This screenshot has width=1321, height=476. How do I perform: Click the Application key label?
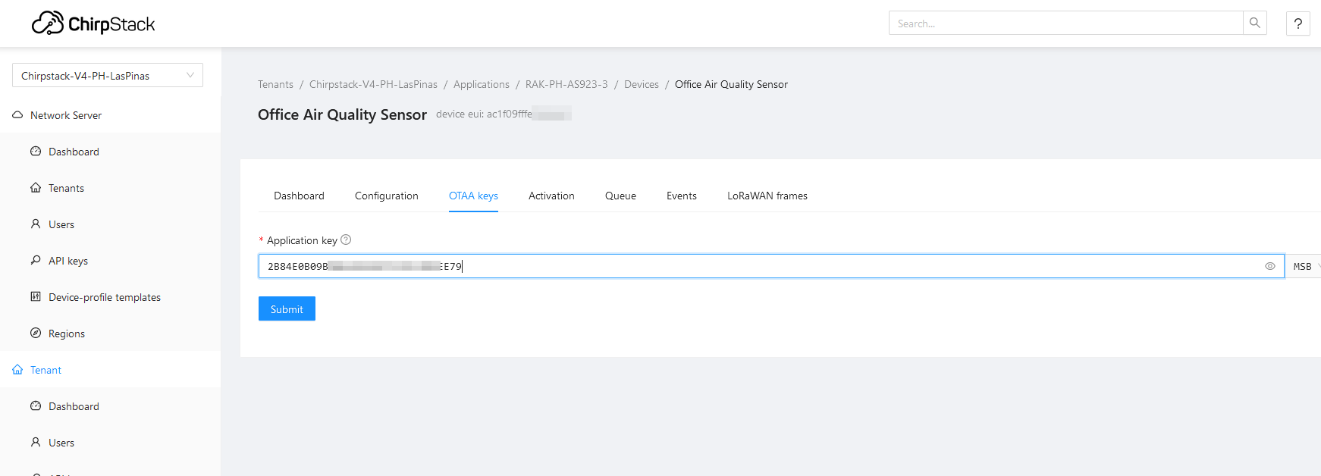[x=302, y=240]
